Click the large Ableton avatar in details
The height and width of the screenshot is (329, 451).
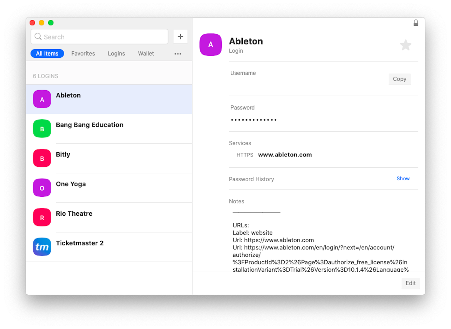tap(211, 45)
